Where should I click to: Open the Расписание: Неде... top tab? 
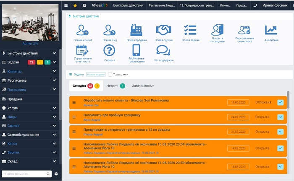[162, 5]
